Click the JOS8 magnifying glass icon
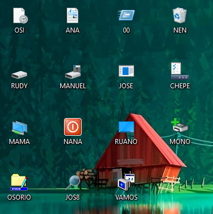The height and width of the screenshot is (214, 213). [73, 183]
